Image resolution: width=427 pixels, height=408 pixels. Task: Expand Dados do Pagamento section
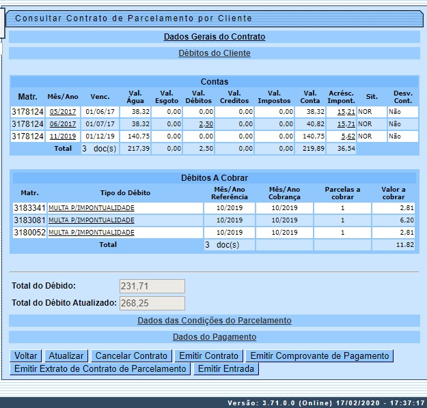pyautogui.click(x=215, y=336)
